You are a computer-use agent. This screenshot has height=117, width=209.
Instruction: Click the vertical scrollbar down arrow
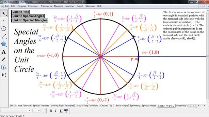point(208,102)
